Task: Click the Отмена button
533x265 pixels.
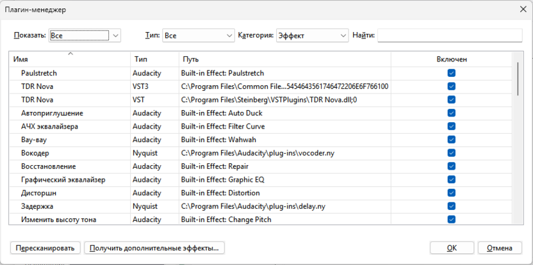Action: tap(500, 248)
